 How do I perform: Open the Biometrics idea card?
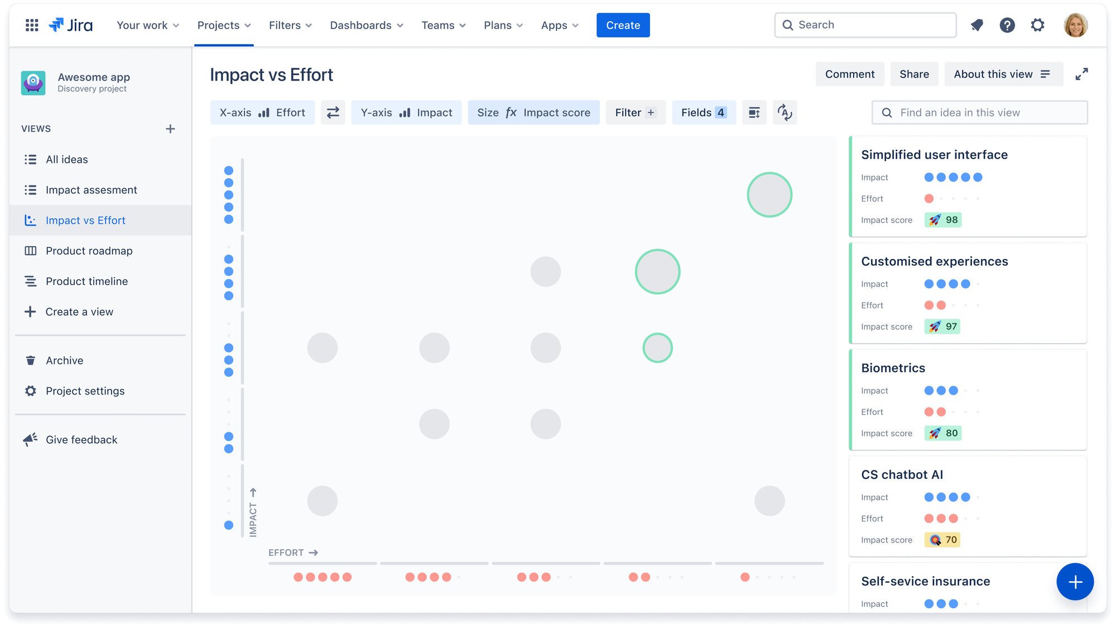click(968, 400)
